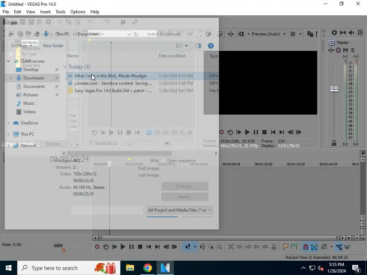Click Record in preview transport
Viewport: 367px width, 275px height.
pos(221,132)
